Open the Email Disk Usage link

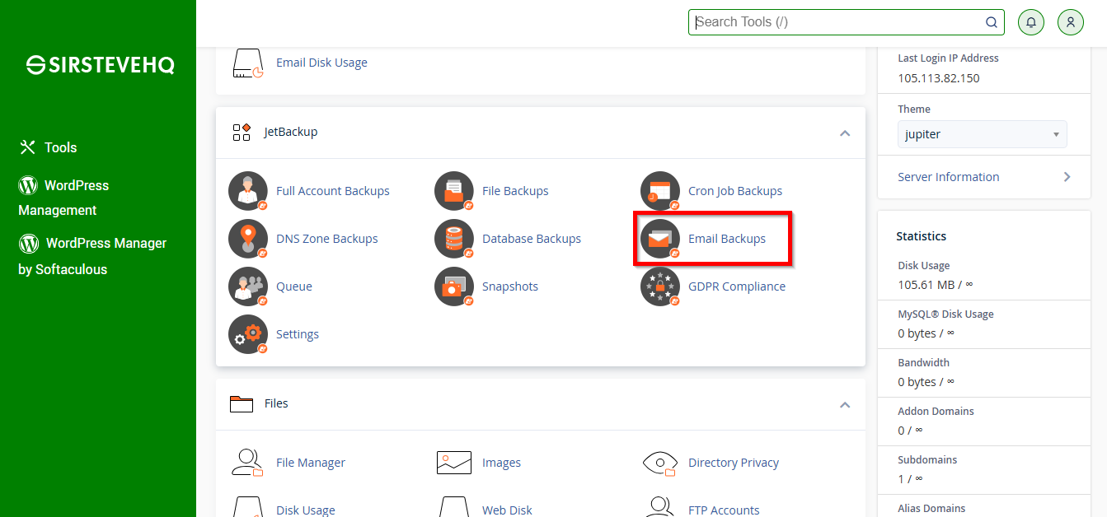point(321,63)
